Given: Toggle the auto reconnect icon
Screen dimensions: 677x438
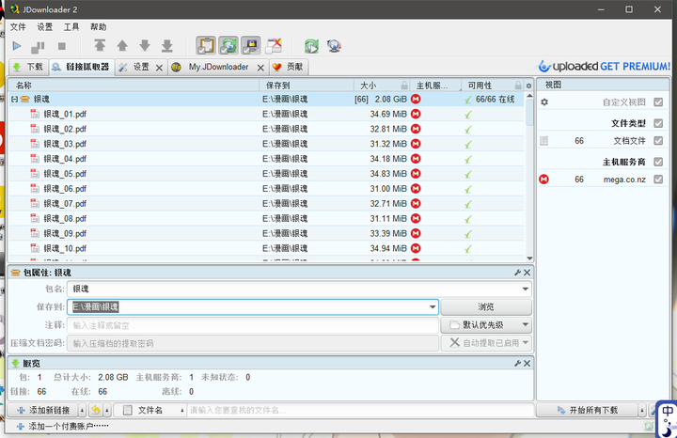Looking at the screenshot, I should pyautogui.click(x=228, y=45).
